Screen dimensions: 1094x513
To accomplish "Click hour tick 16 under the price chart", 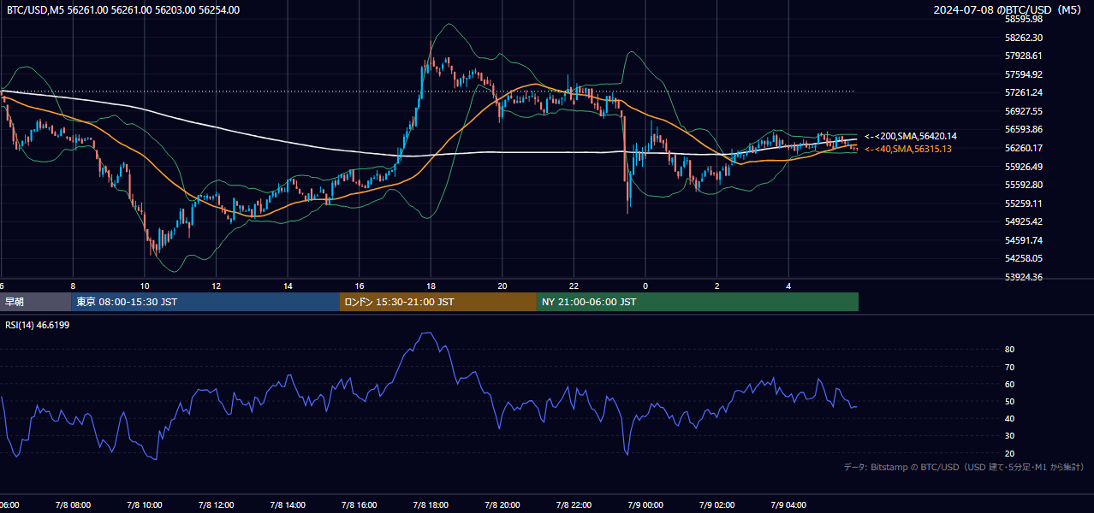I will (359, 286).
